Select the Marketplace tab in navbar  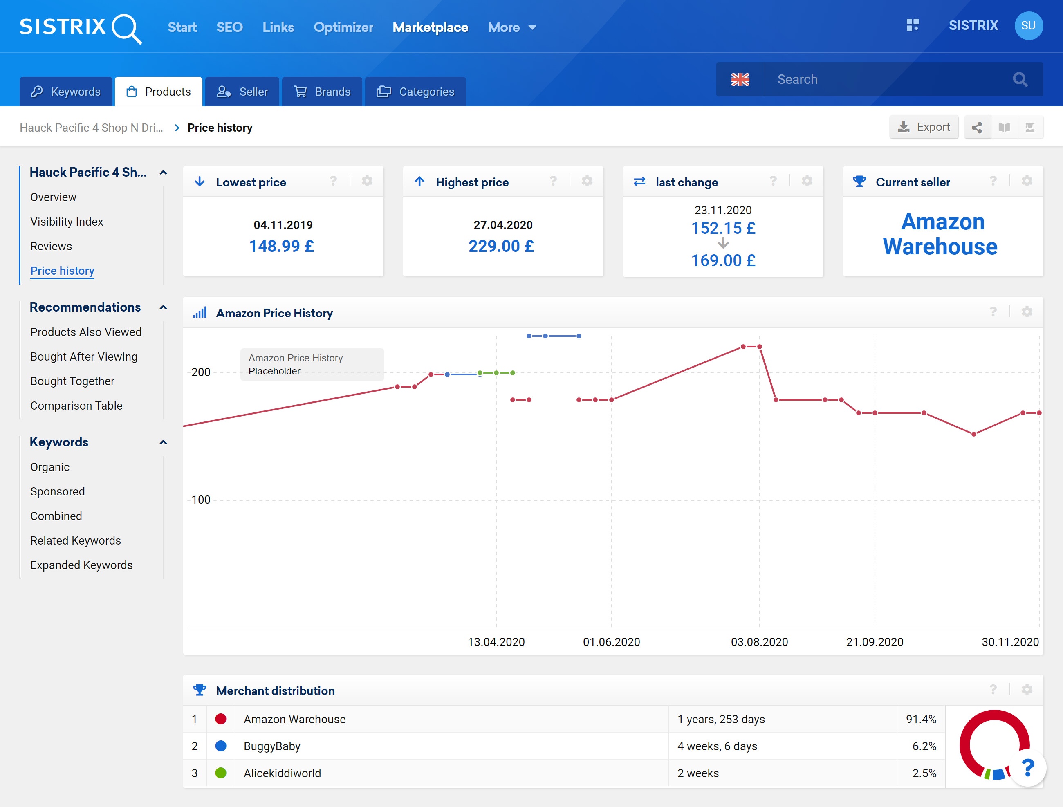coord(430,26)
